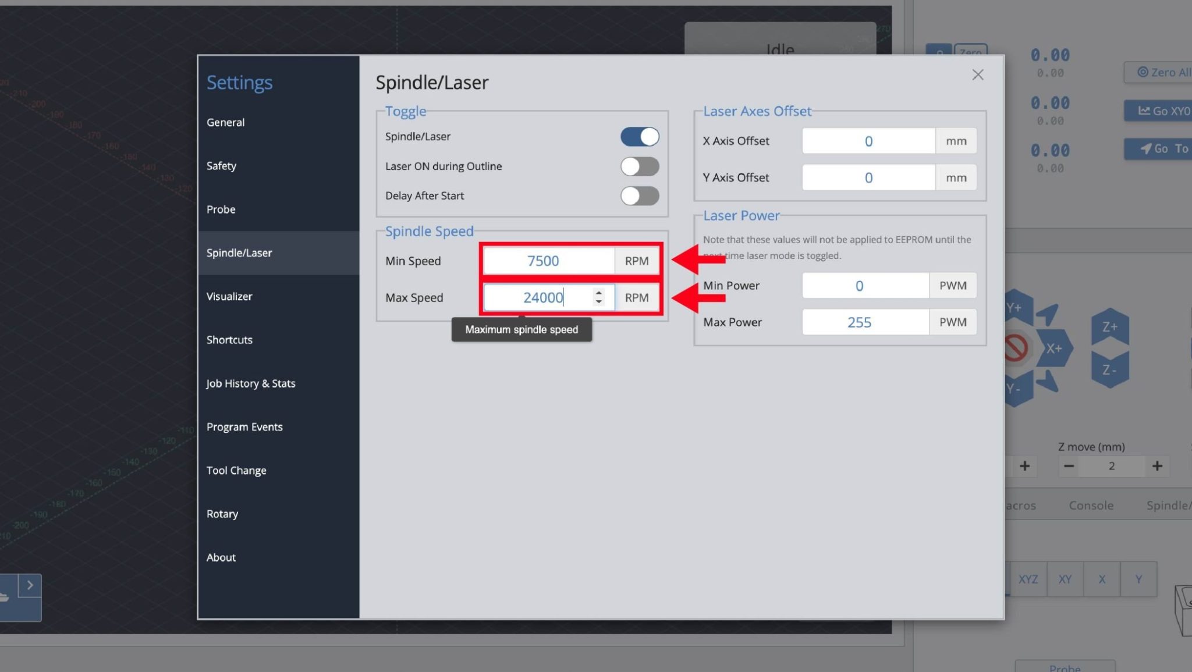Screen dimensions: 1192x672
Task: Click the Min Speed input field
Action: pyautogui.click(x=548, y=261)
